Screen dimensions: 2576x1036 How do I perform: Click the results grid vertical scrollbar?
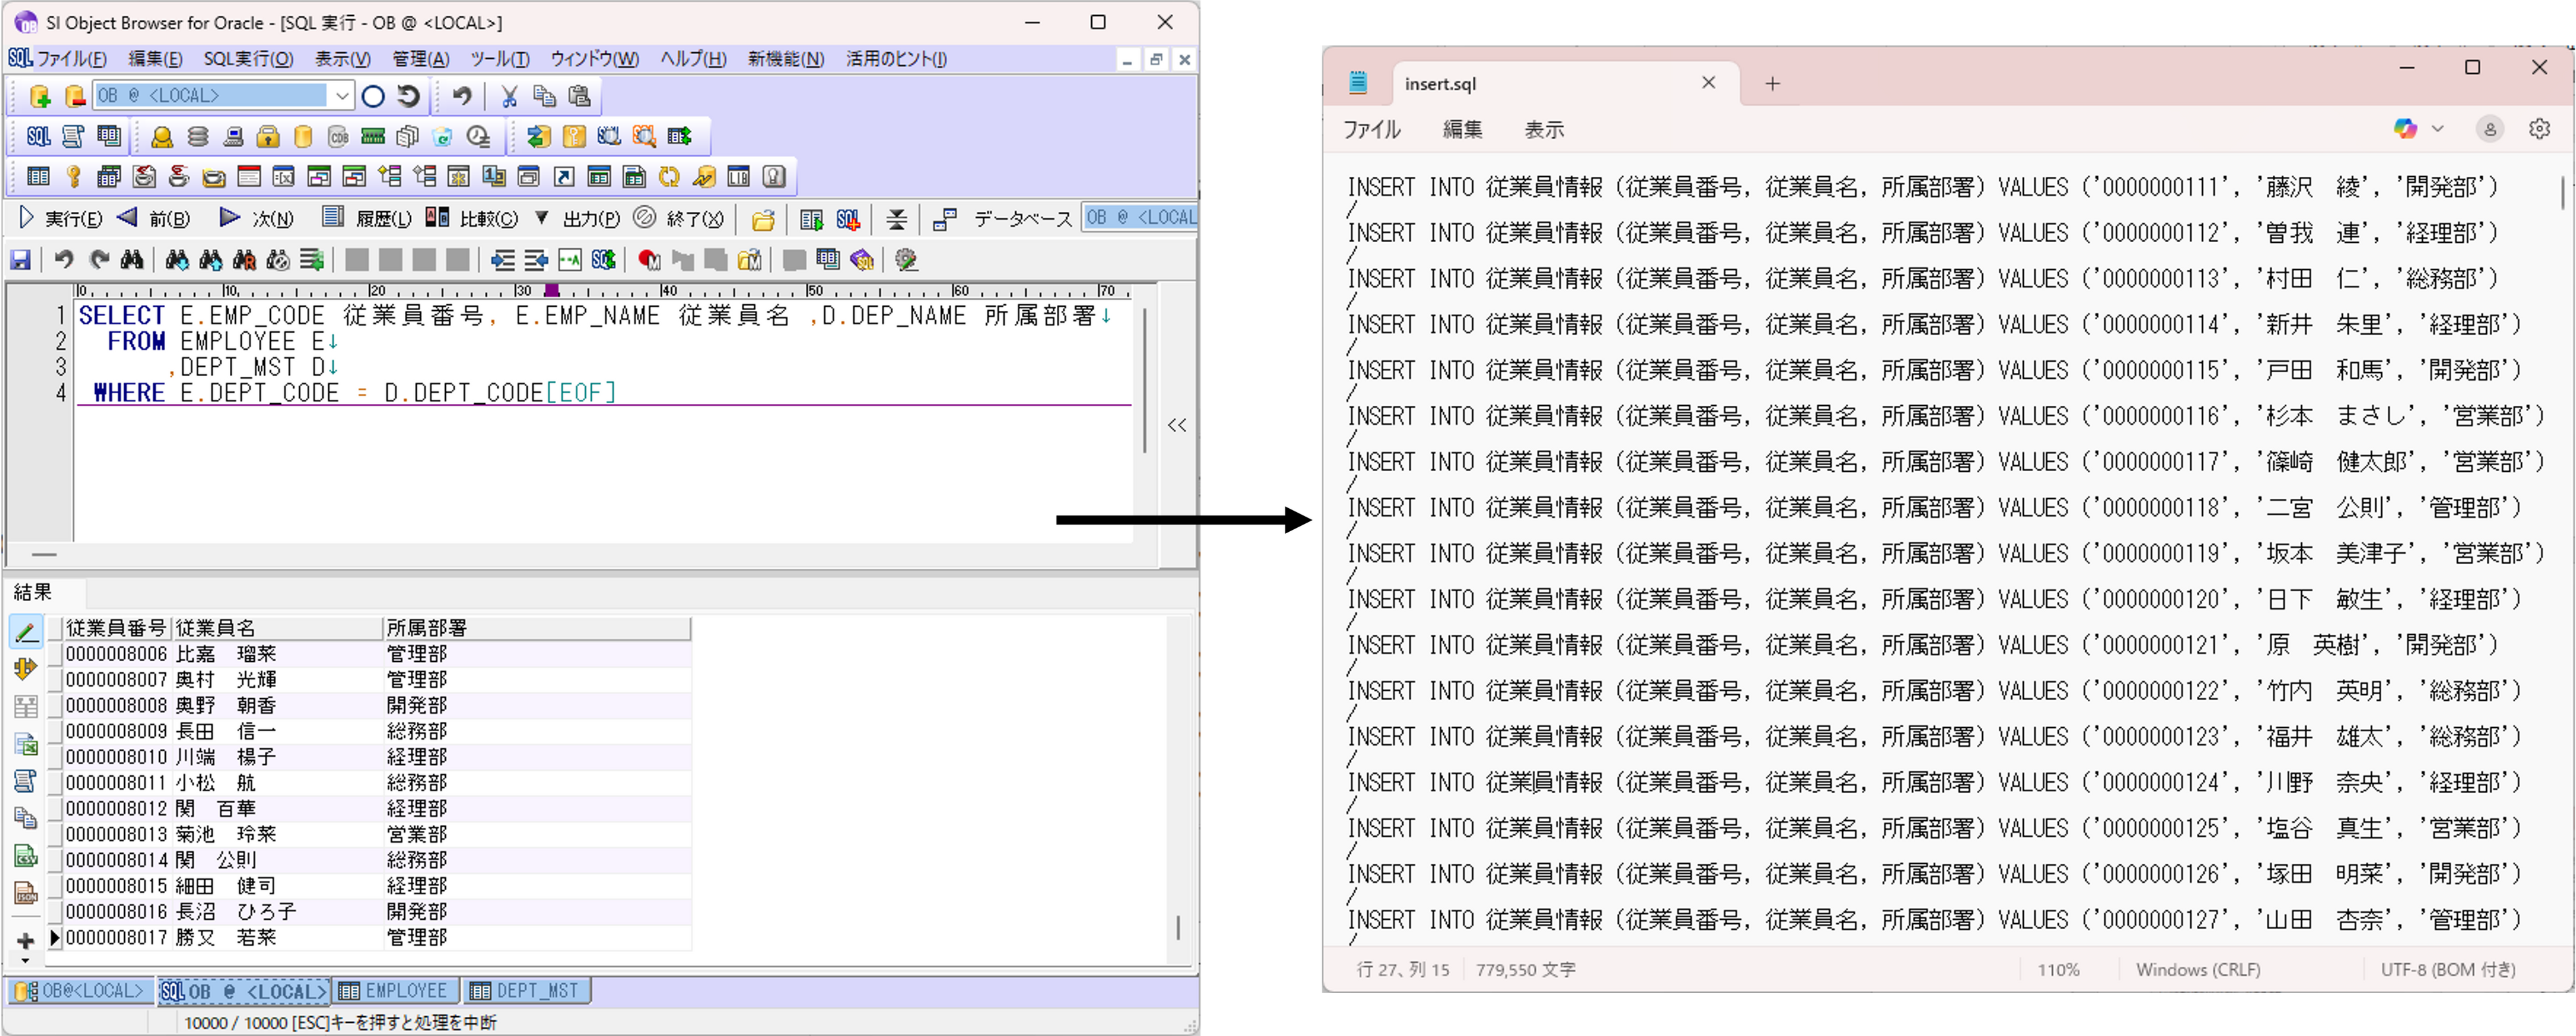point(1178,927)
